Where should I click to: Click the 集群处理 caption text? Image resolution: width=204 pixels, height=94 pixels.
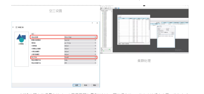[144, 61]
